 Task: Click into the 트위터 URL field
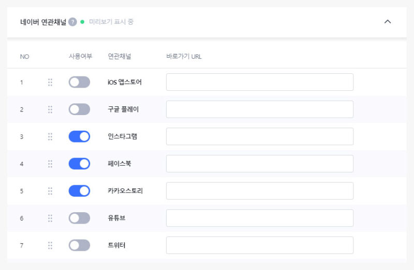[x=259, y=245]
